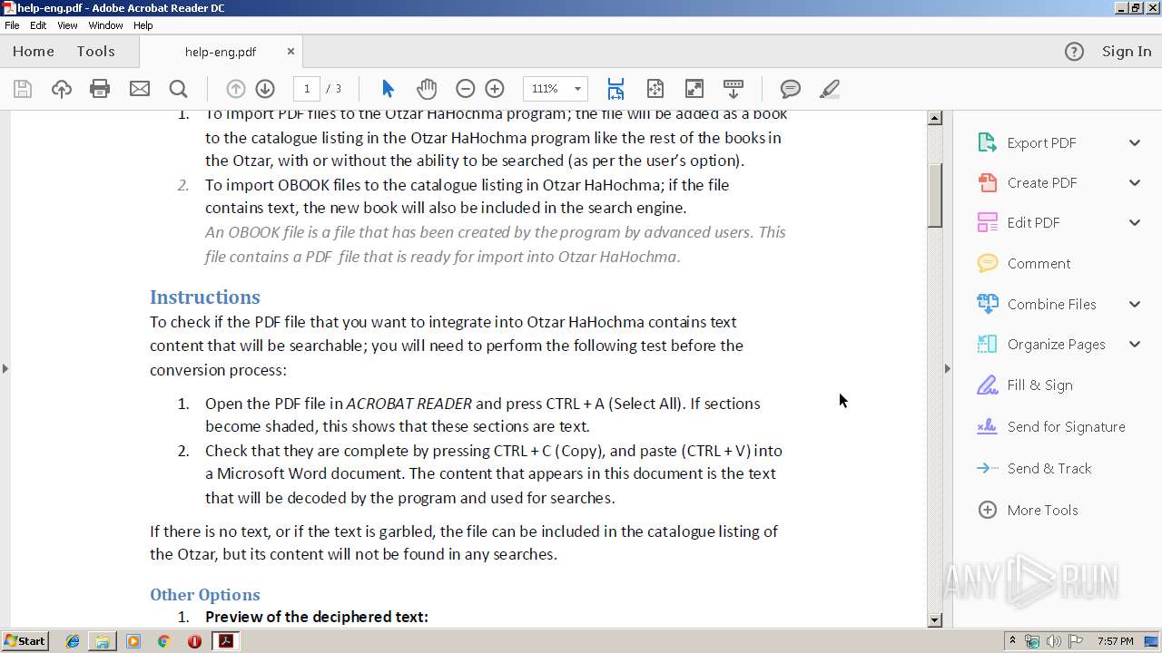Open Send for Signature tool
Image resolution: width=1162 pixels, height=653 pixels.
click(x=1066, y=426)
